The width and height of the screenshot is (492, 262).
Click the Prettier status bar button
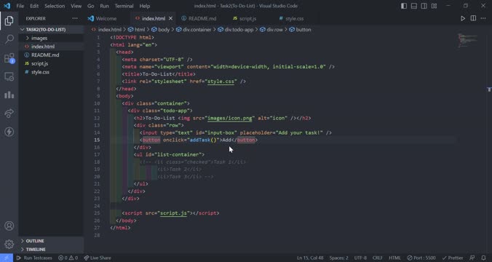pyautogui.click(x=452, y=258)
